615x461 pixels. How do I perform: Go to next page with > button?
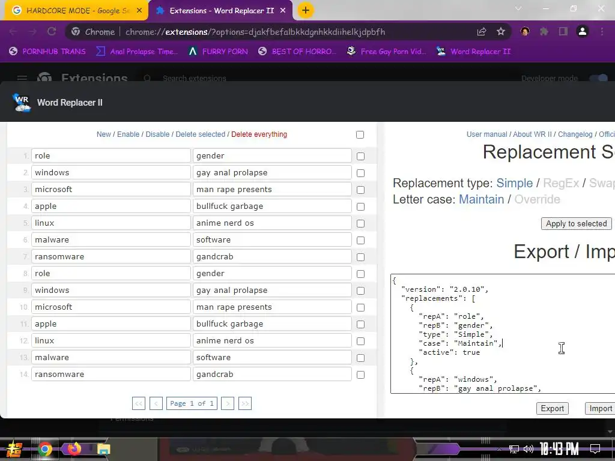click(x=228, y=403)
